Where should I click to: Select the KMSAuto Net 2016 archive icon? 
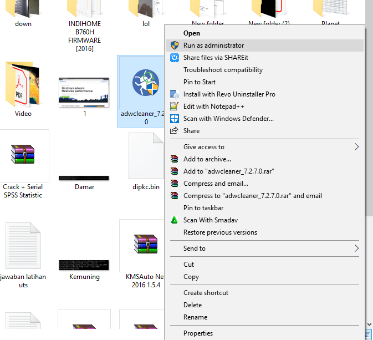[x=146, y=244]
